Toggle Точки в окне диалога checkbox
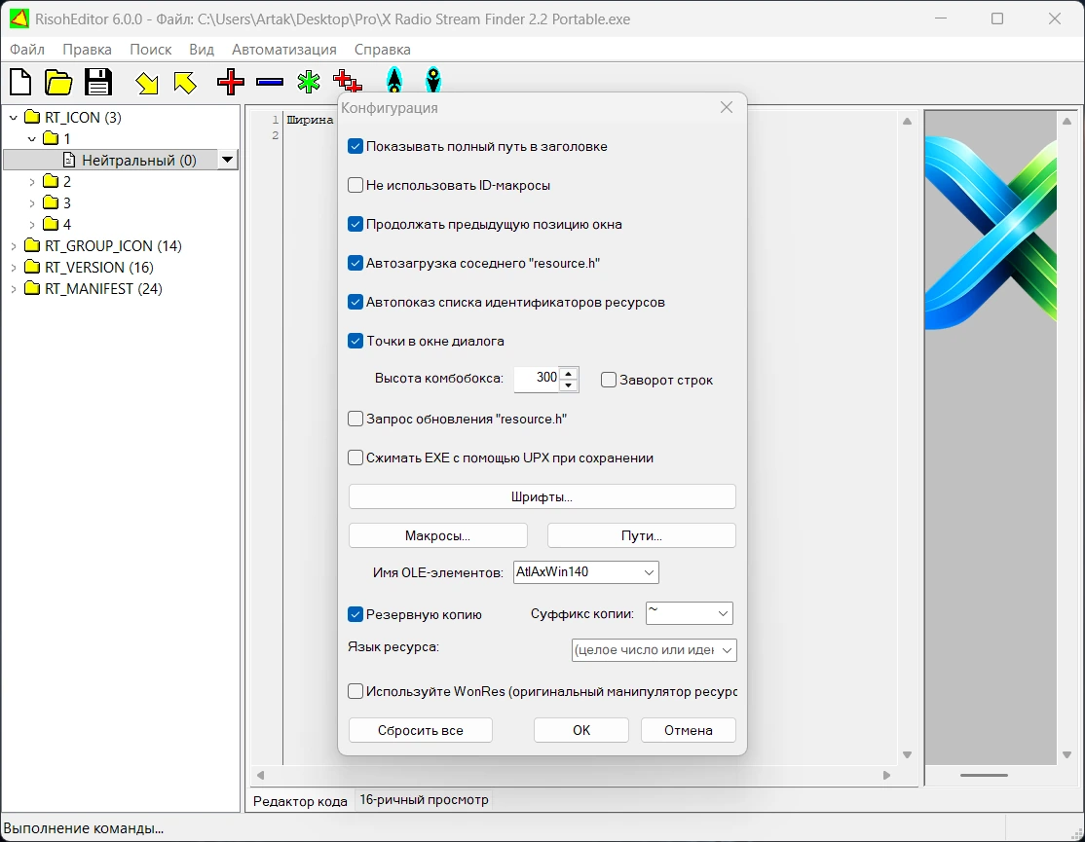Screen dimensions: 1085x842 (x=355, y=341)
